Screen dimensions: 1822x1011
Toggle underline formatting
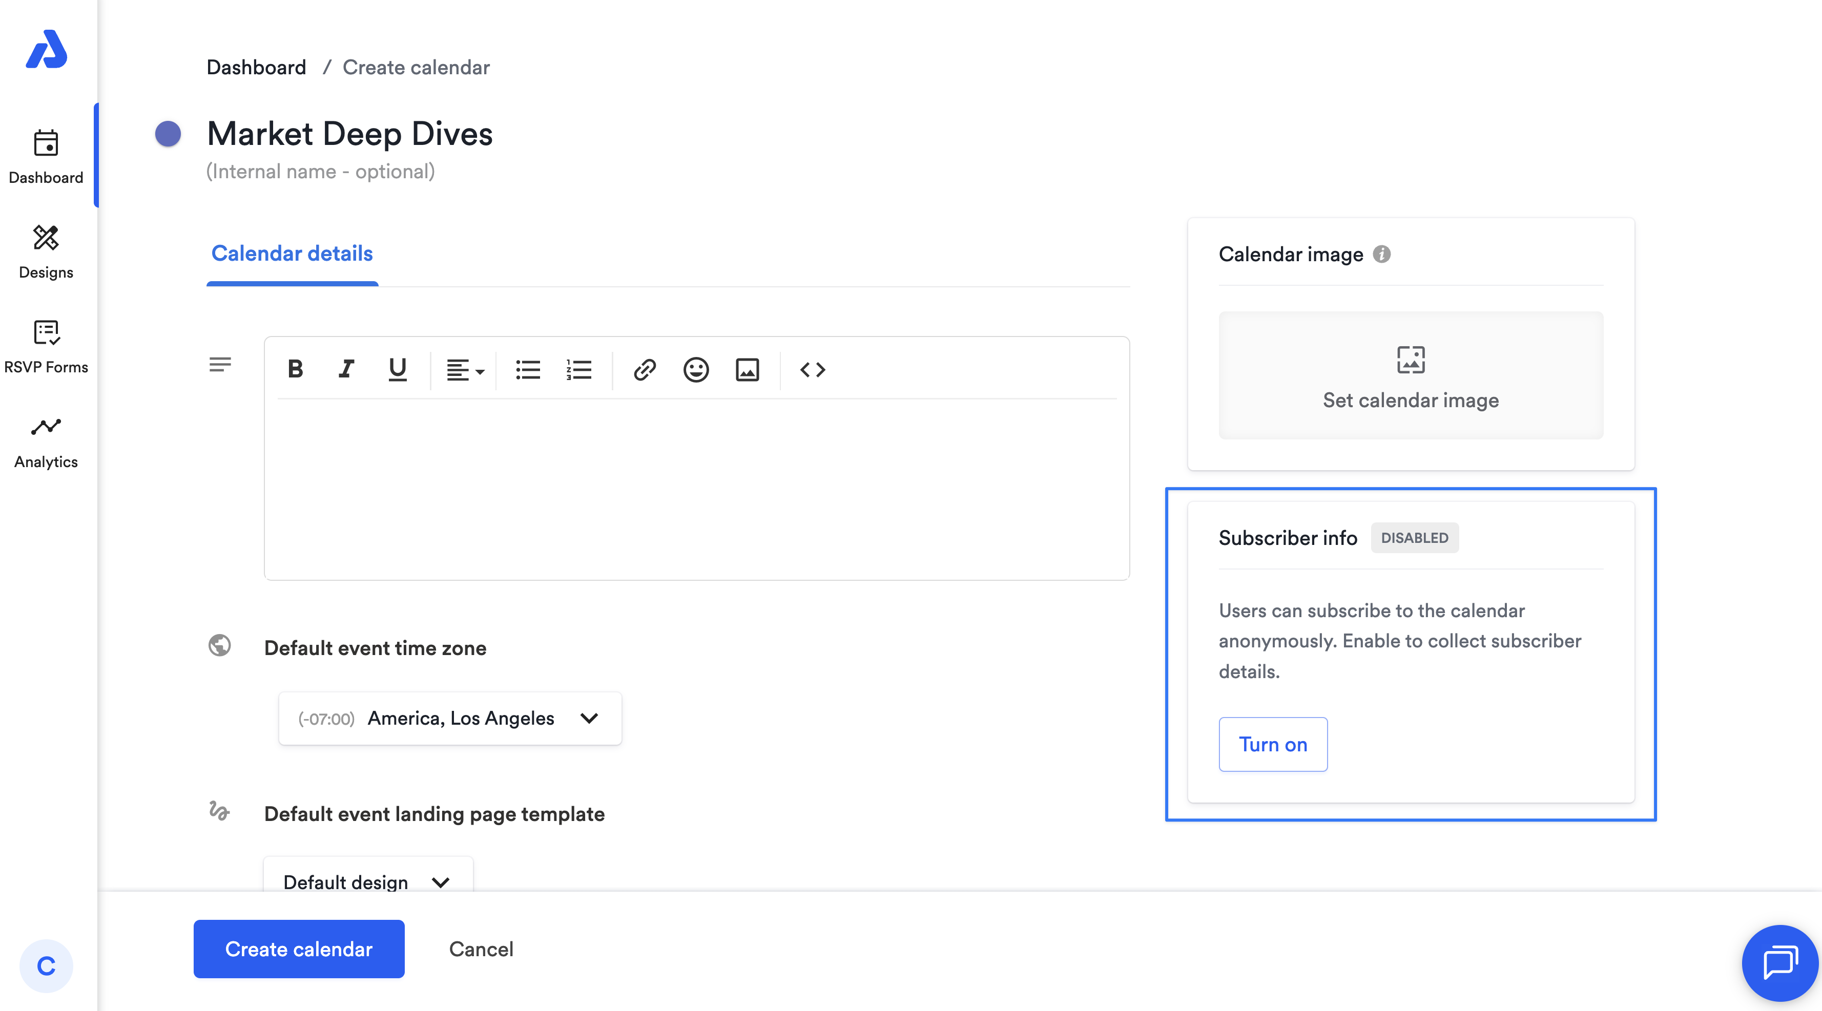(x=397, y=369)
